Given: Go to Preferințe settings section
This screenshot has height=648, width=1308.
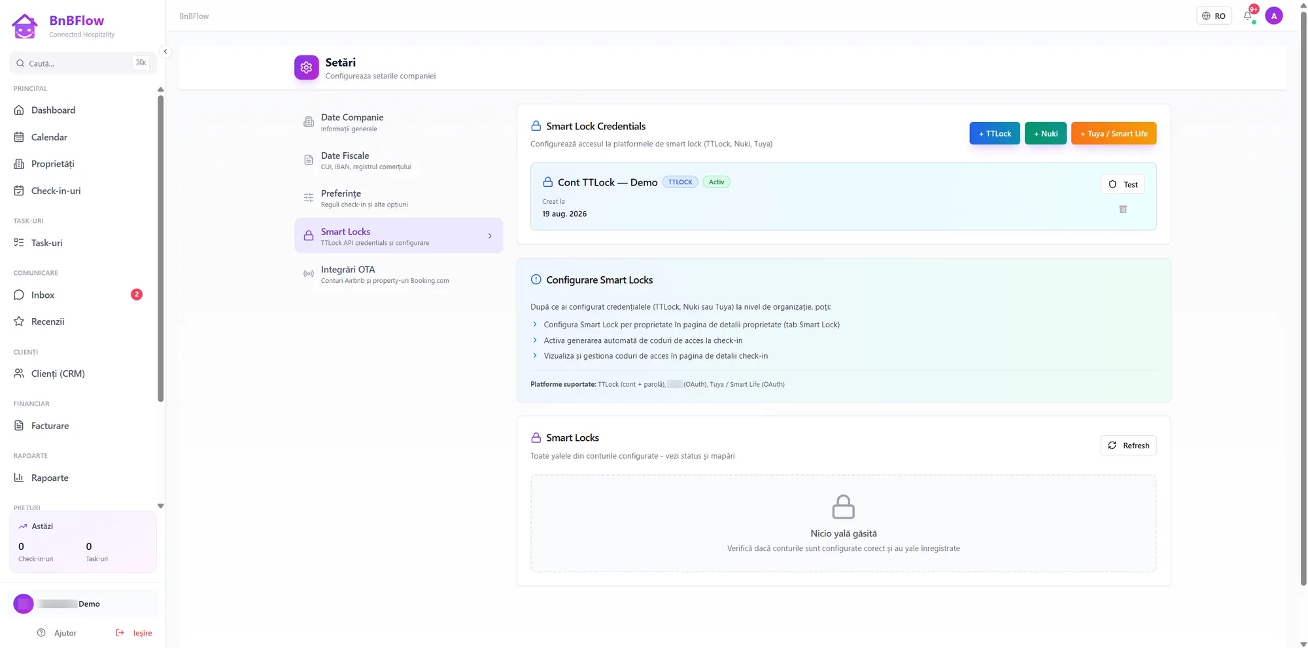Looking at the screenshot, I should coord(398,198).
